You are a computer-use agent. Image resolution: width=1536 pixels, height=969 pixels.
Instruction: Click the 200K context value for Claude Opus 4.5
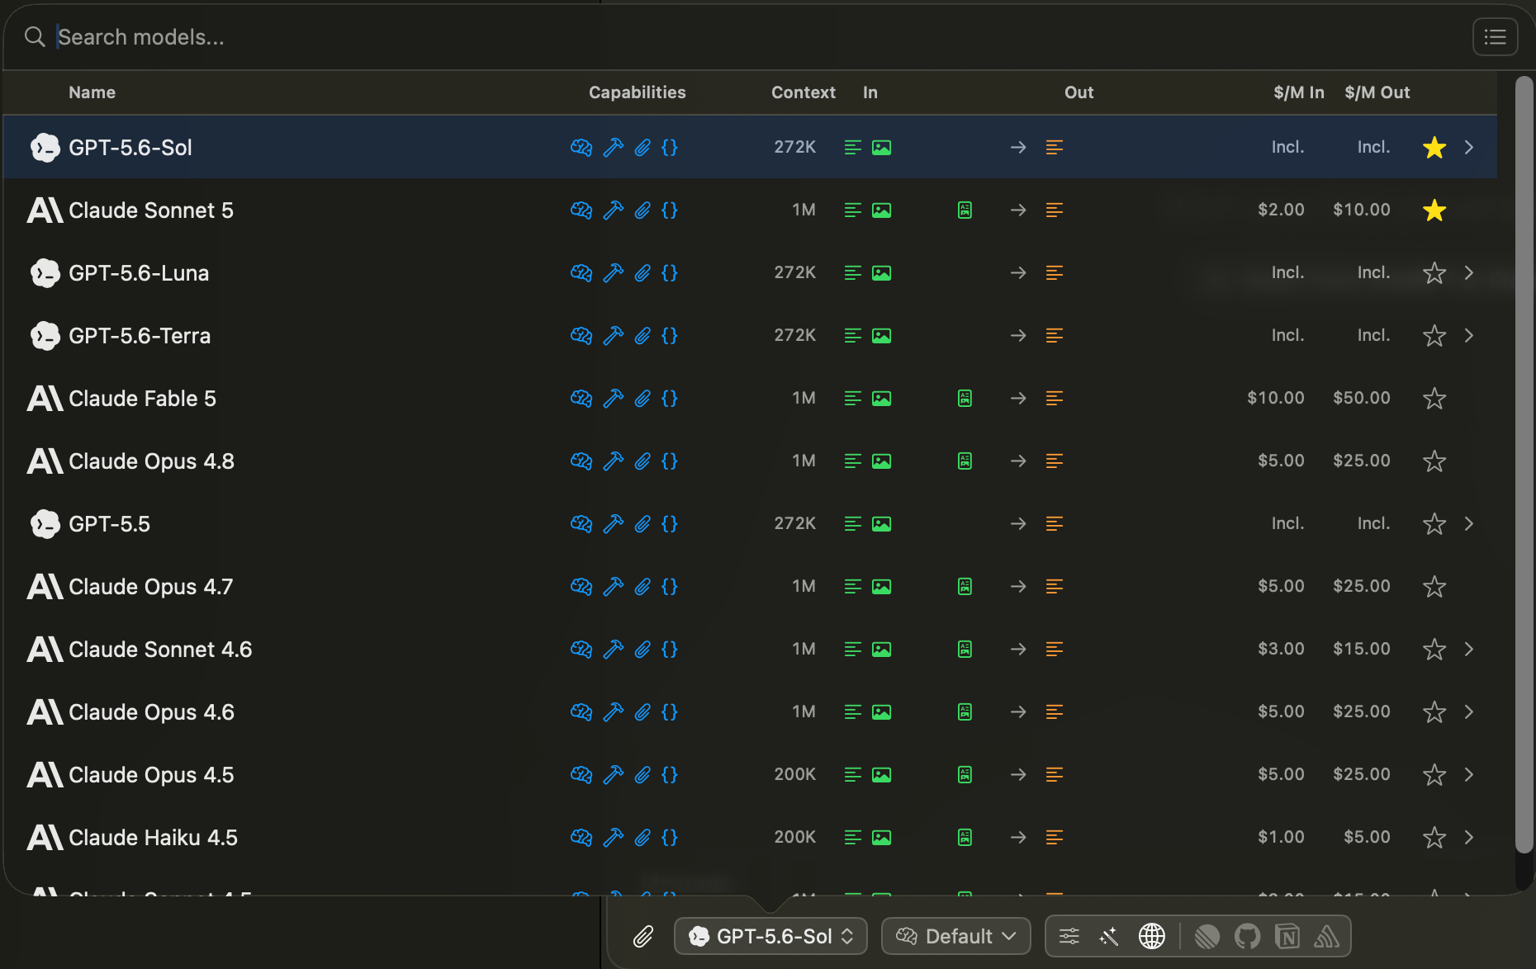(x=794, y=774)
